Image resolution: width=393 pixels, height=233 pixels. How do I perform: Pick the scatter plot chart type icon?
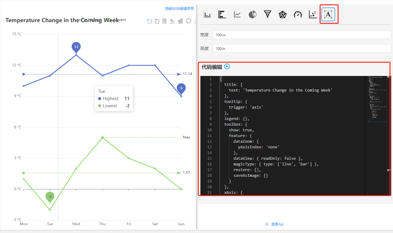click(x=313, y=14)
